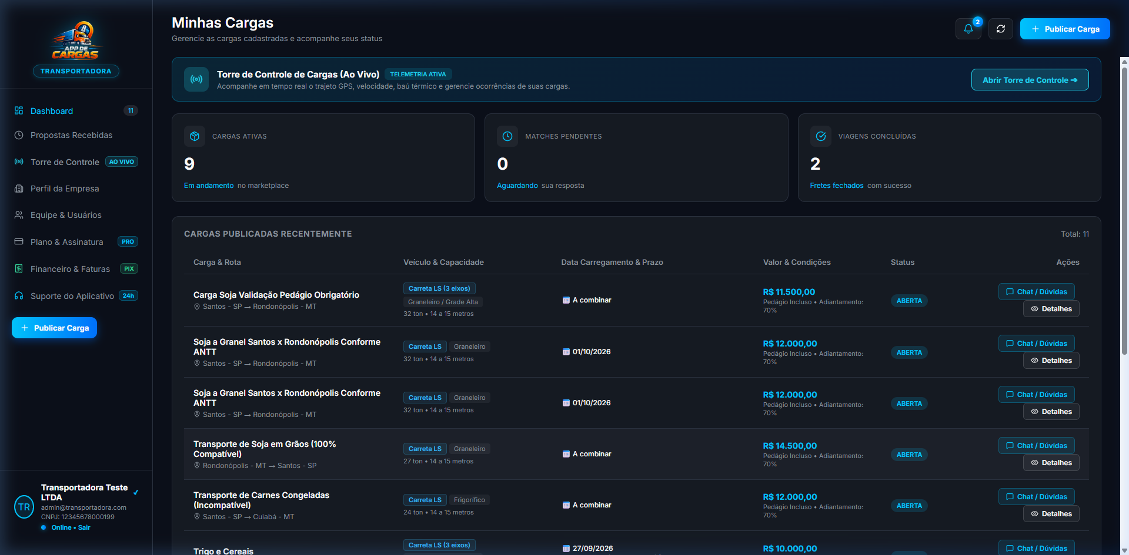The height and width of the screenshot is (555, 1129).
Task: Click the Total: 11 count label
Action: coord(1075,234)
